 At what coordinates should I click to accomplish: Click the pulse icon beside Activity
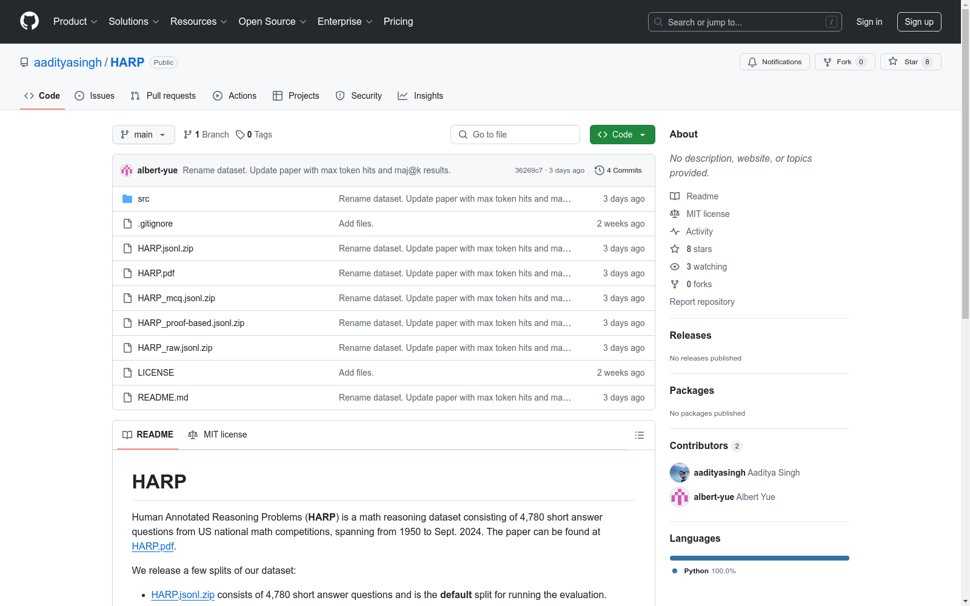point(675,231)
